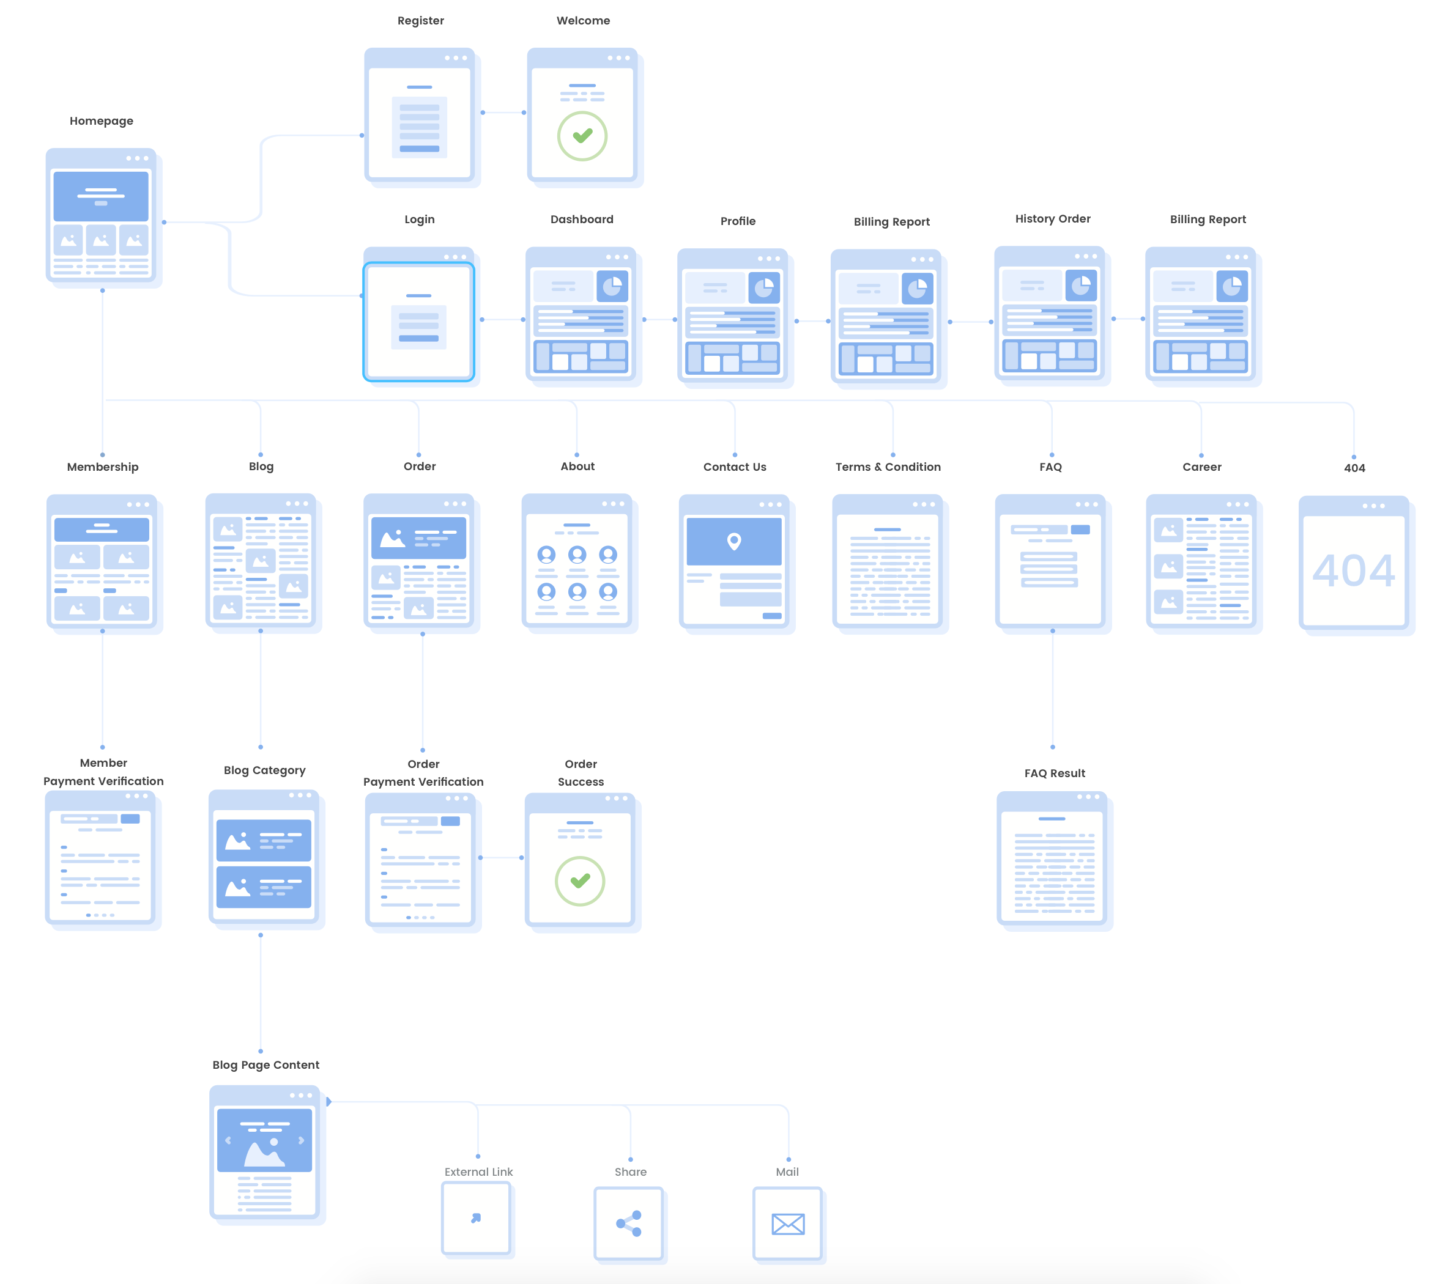
Task: Click the "FAQ Result" label
Action: 1055,773
